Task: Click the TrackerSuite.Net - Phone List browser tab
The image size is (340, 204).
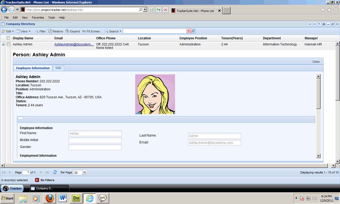Action: point(196,11)
